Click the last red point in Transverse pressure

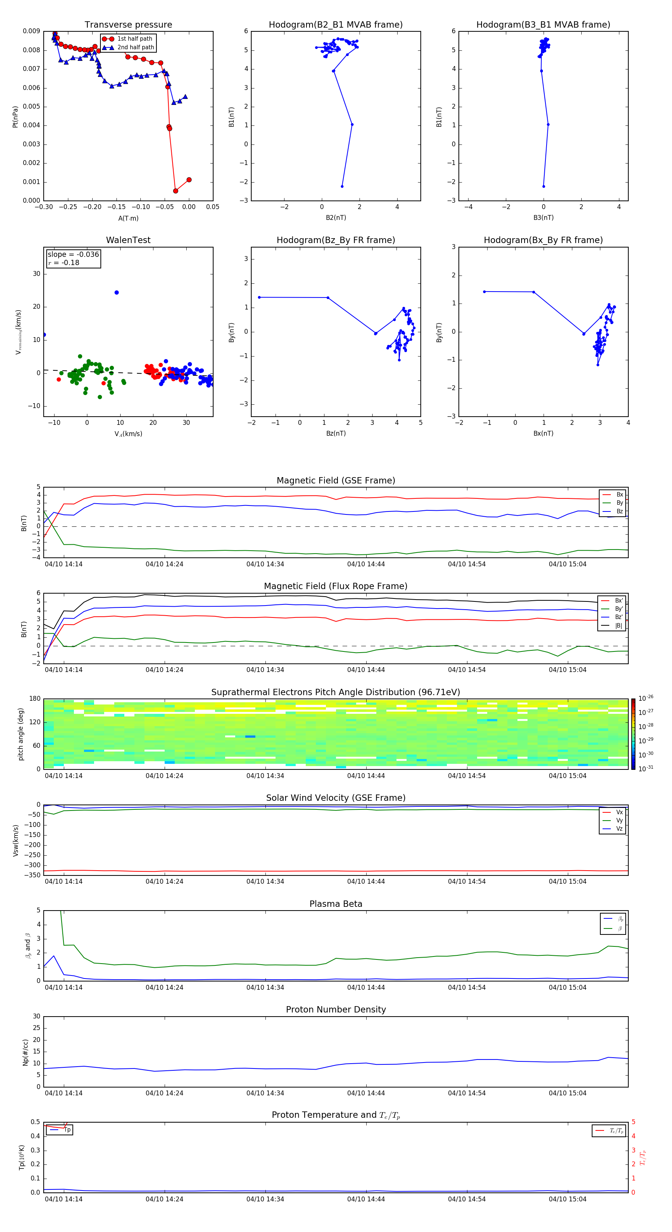click(x=189, y=180)
